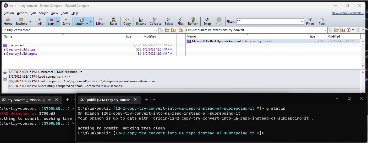Image resolution: width=368 pixels, height=143 pixels.
Task: Open the Search menu
Action: [43, 13]
